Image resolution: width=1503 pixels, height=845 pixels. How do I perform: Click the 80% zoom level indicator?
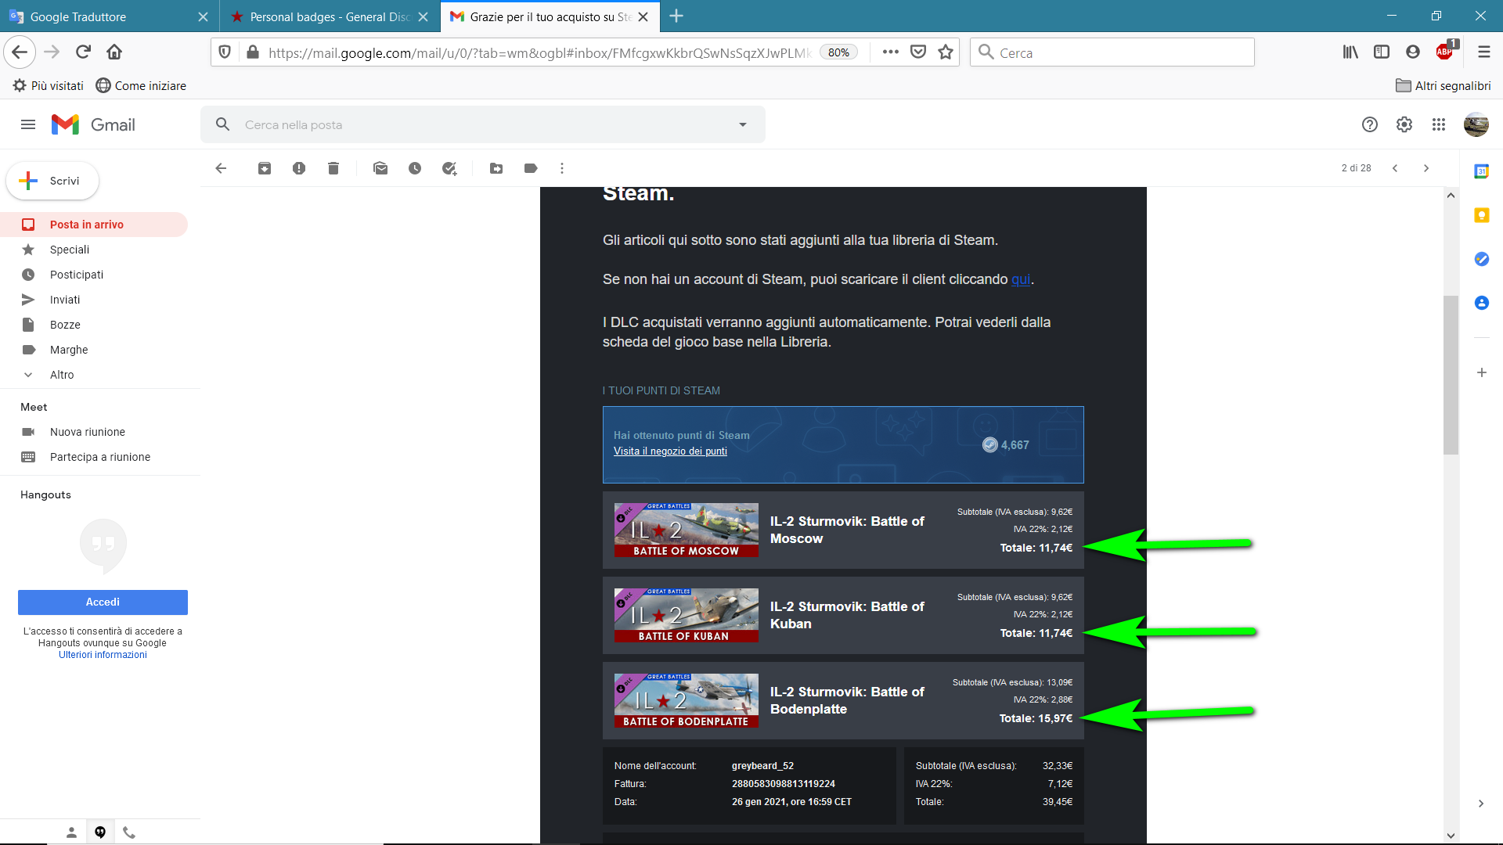click(x=838, y=52)
